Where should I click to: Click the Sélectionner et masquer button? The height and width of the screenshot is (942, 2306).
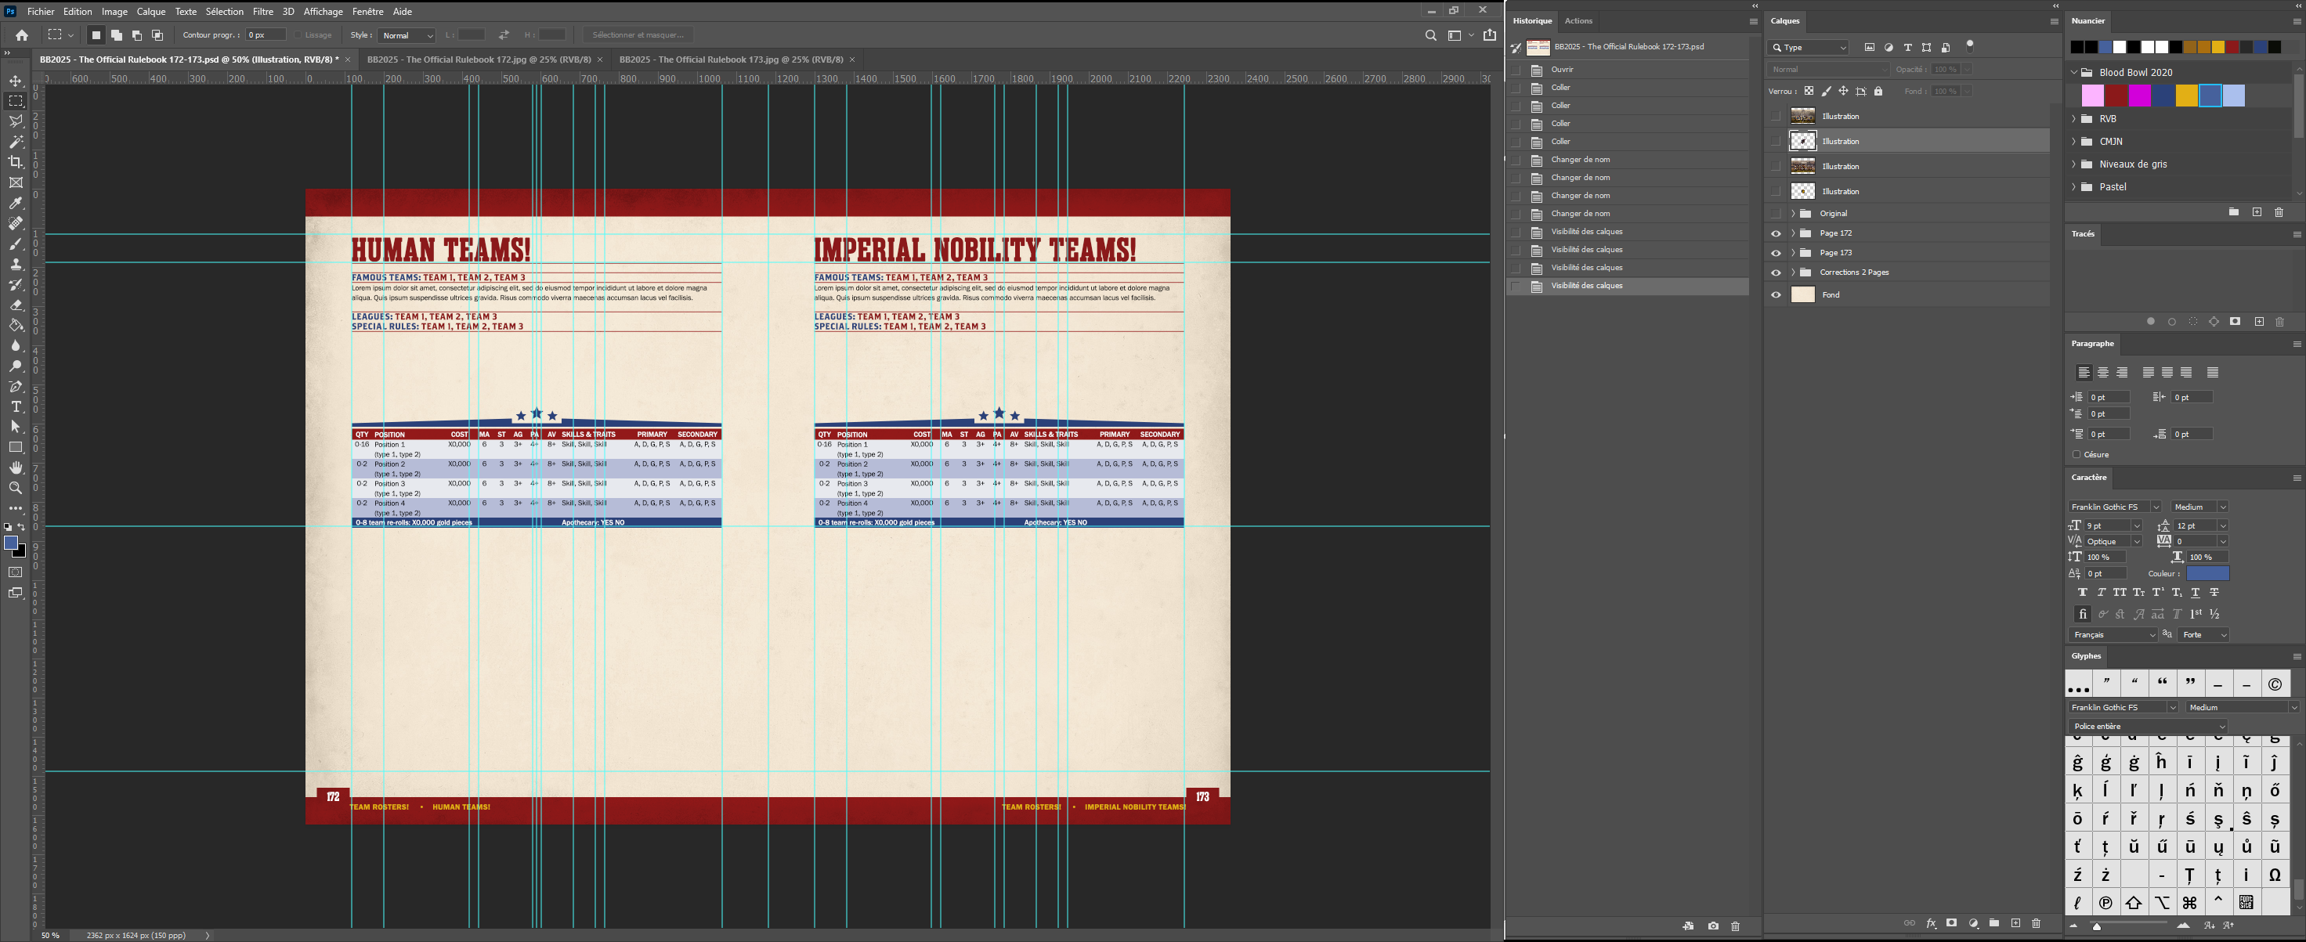pos(638,35)
